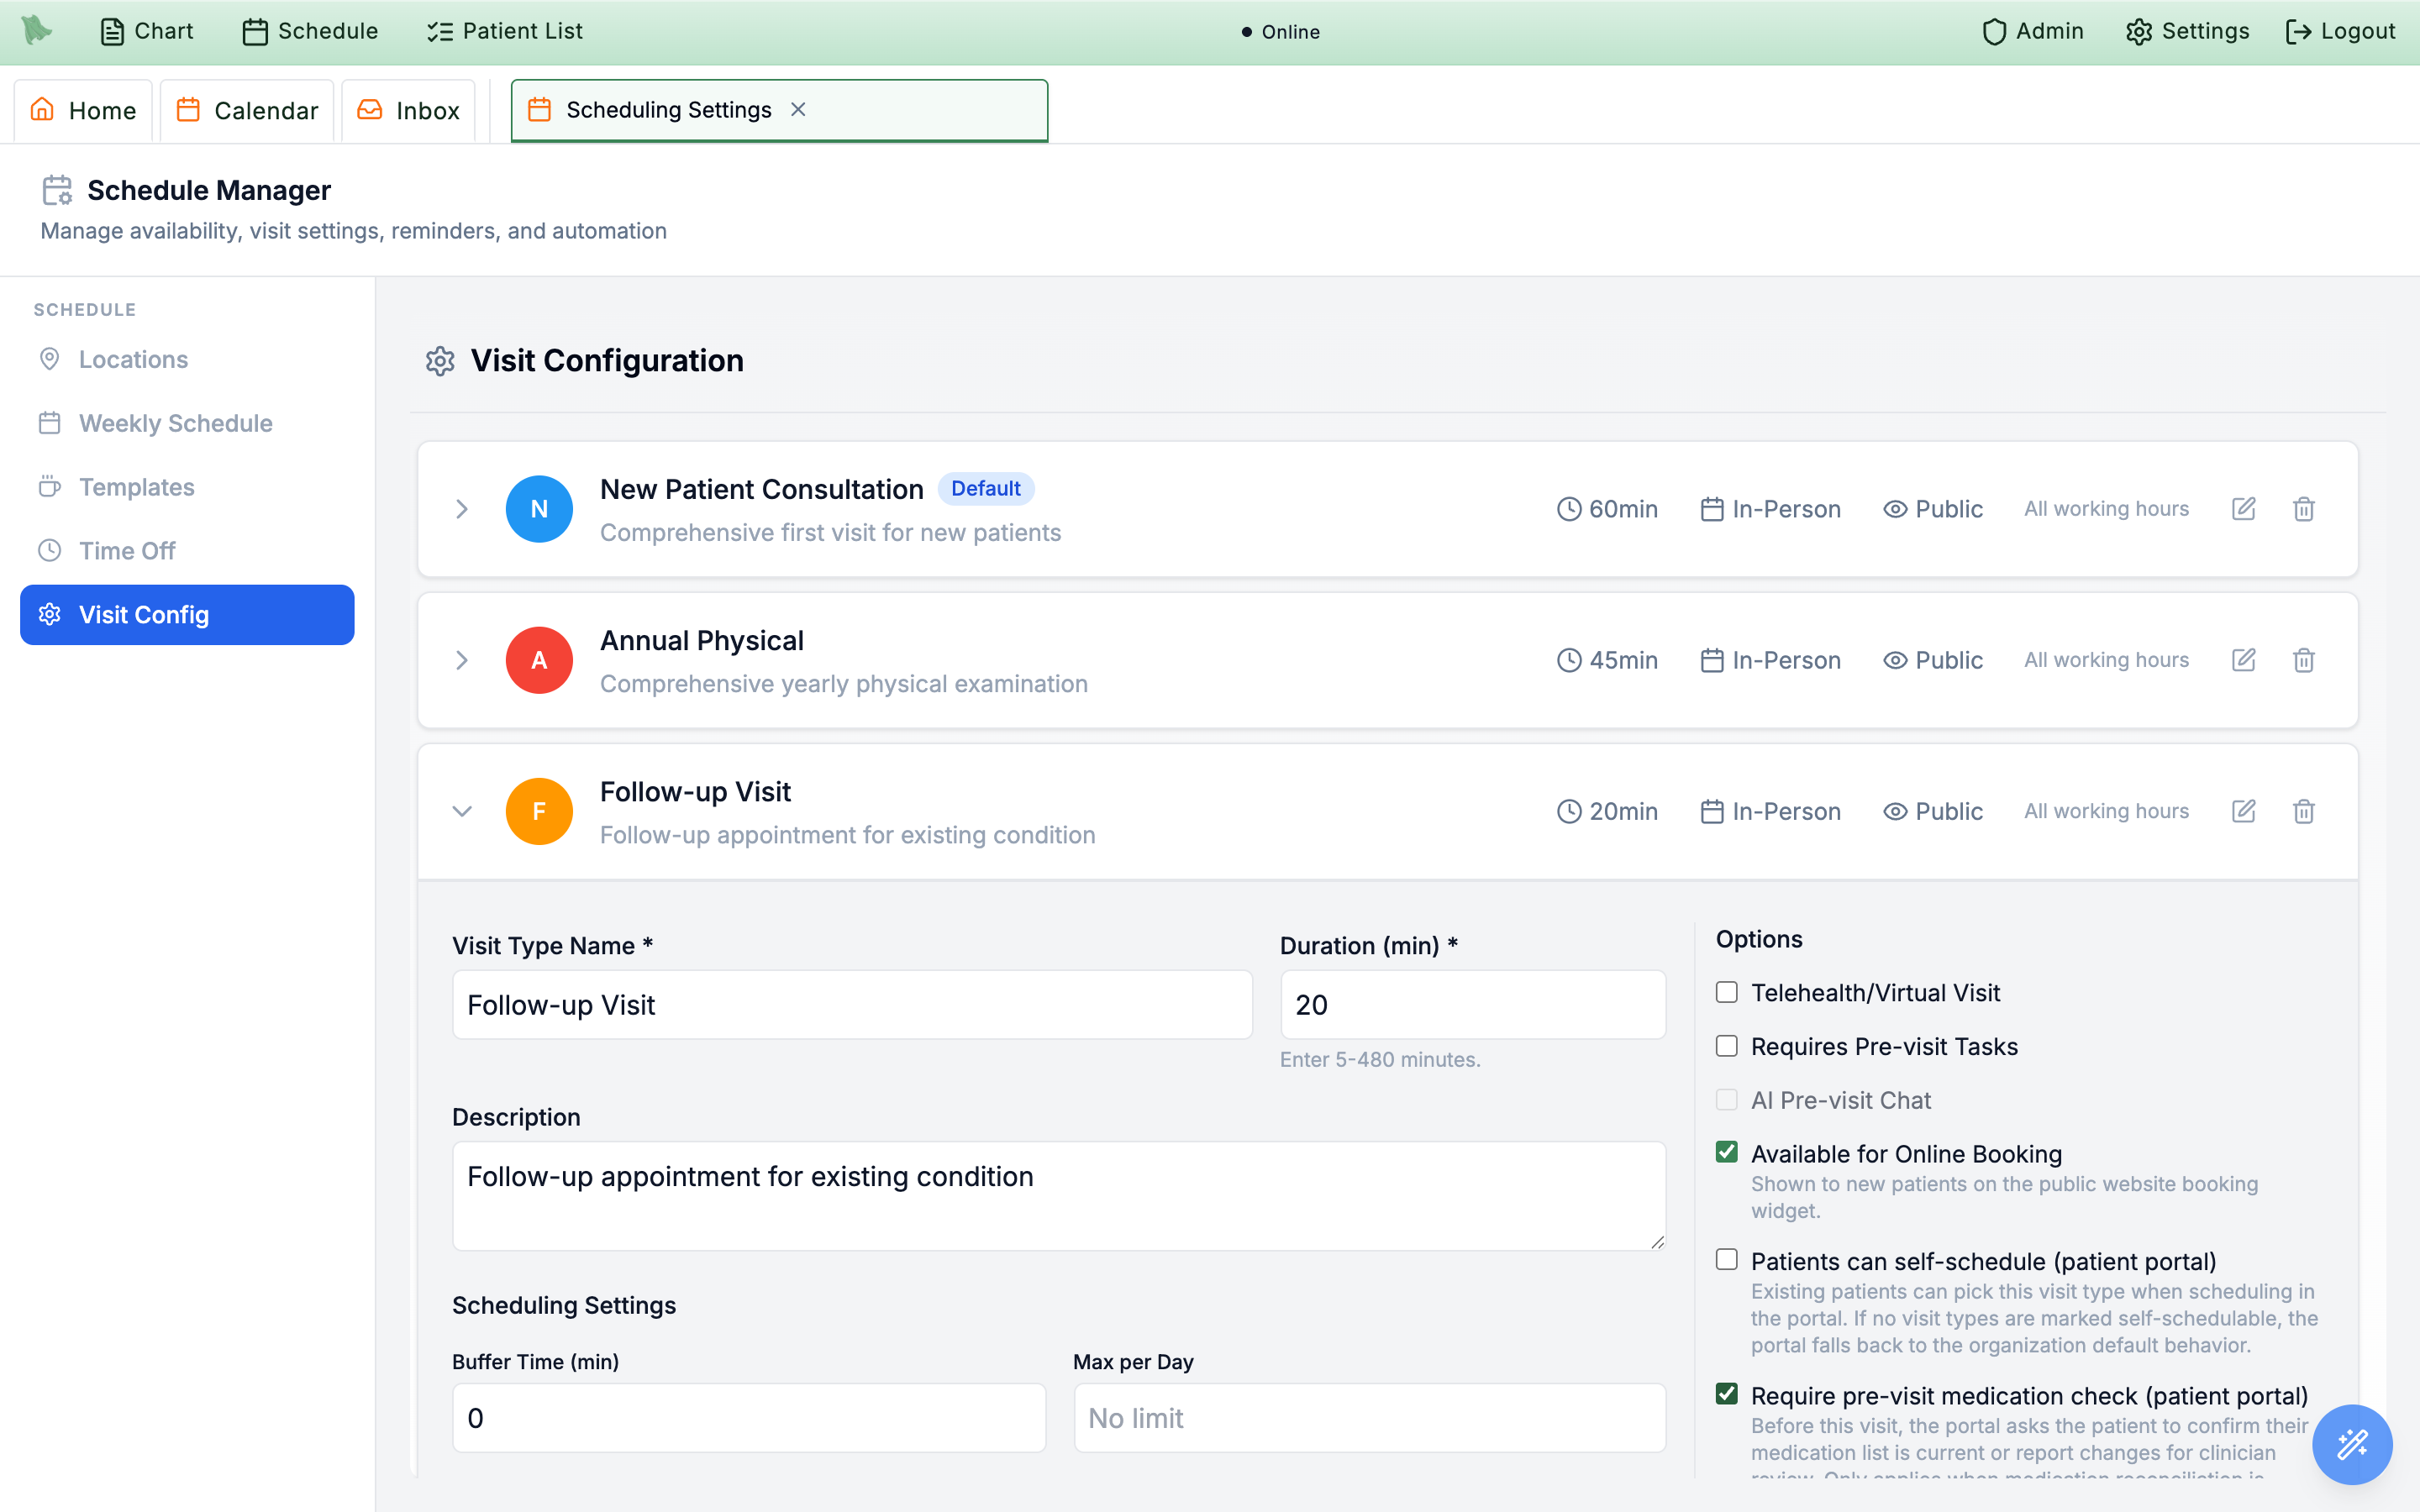The height and width of the screenshot is (1512, 2420).
Task: Click the Public eye icon for Annual Physical
Action: click(1895, 660)
